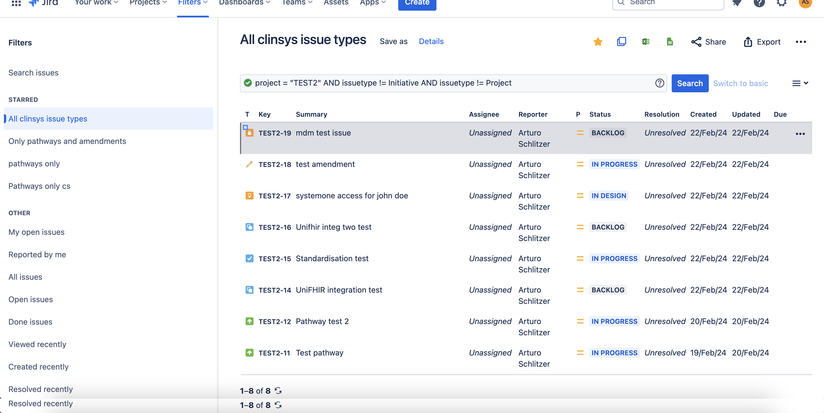824x413 pixels.
Task: Sort by the Status column header
Action: coord(600,114)
